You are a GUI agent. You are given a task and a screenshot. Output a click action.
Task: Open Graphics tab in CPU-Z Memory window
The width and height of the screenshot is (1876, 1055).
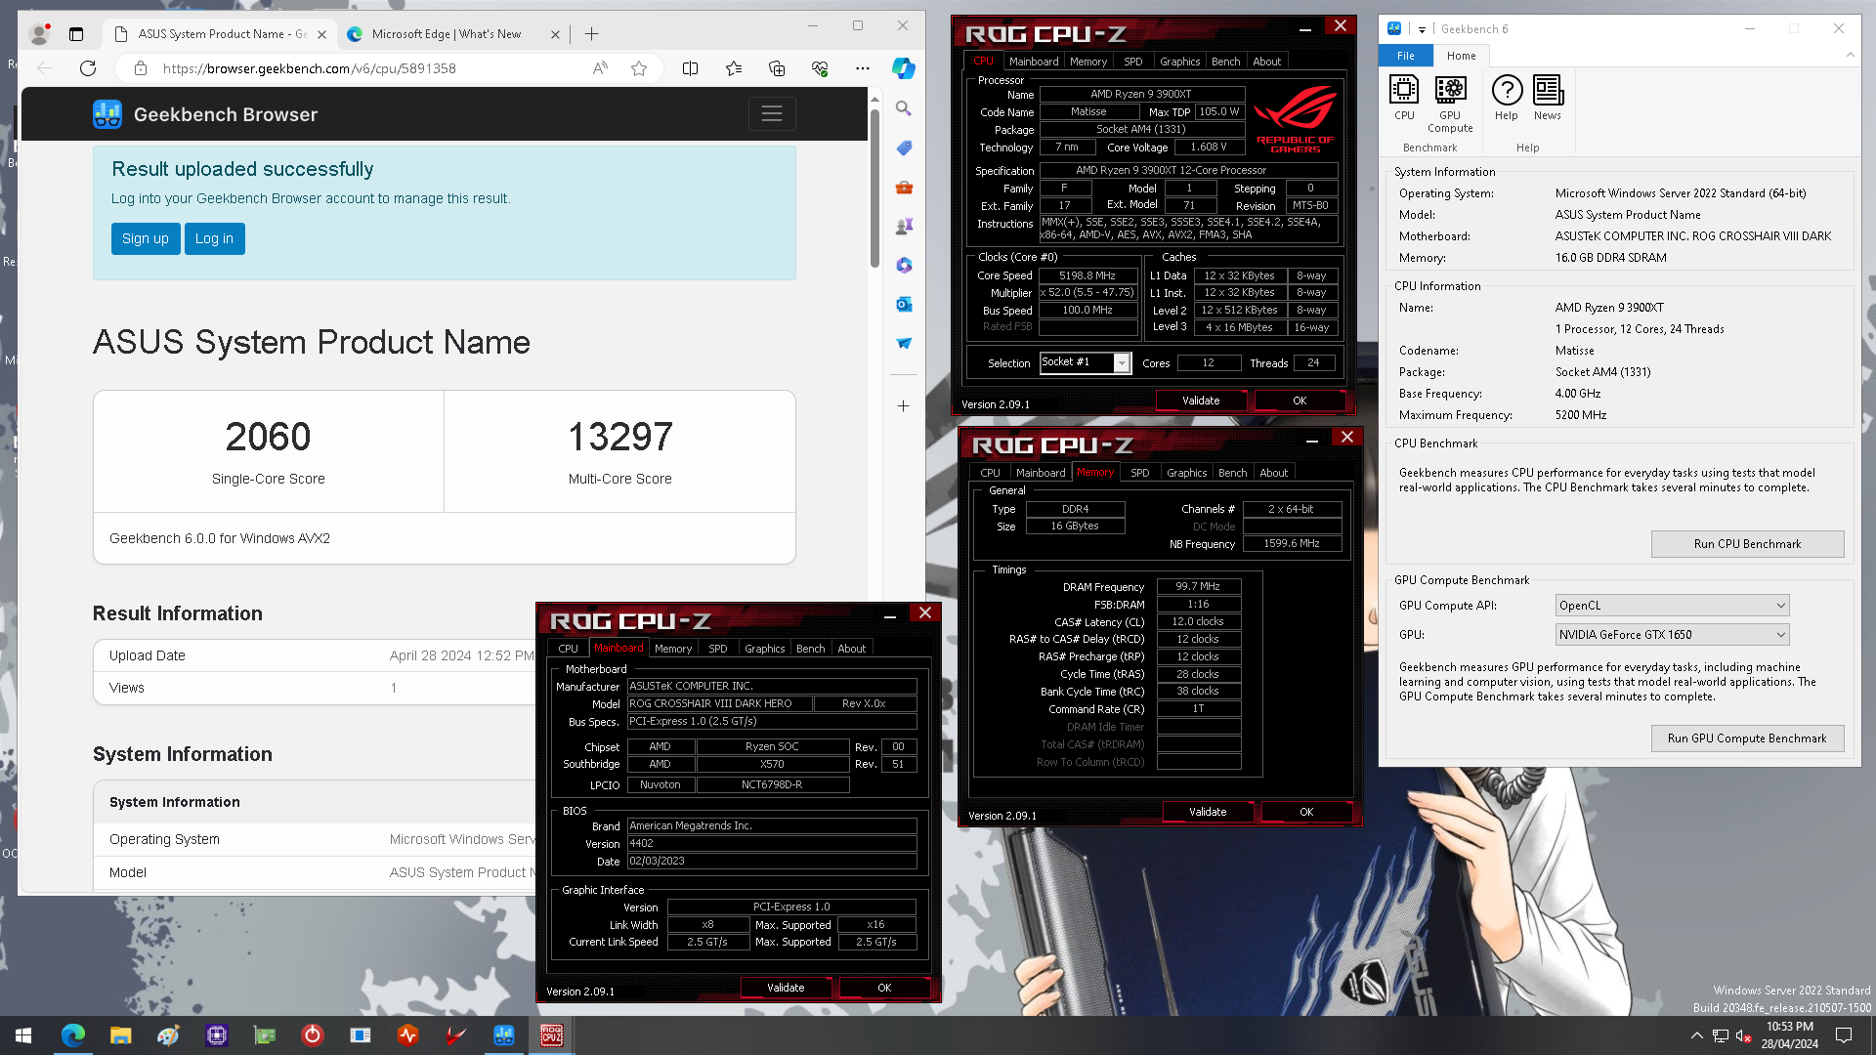pyautogui.click(x=1187, y=473)
